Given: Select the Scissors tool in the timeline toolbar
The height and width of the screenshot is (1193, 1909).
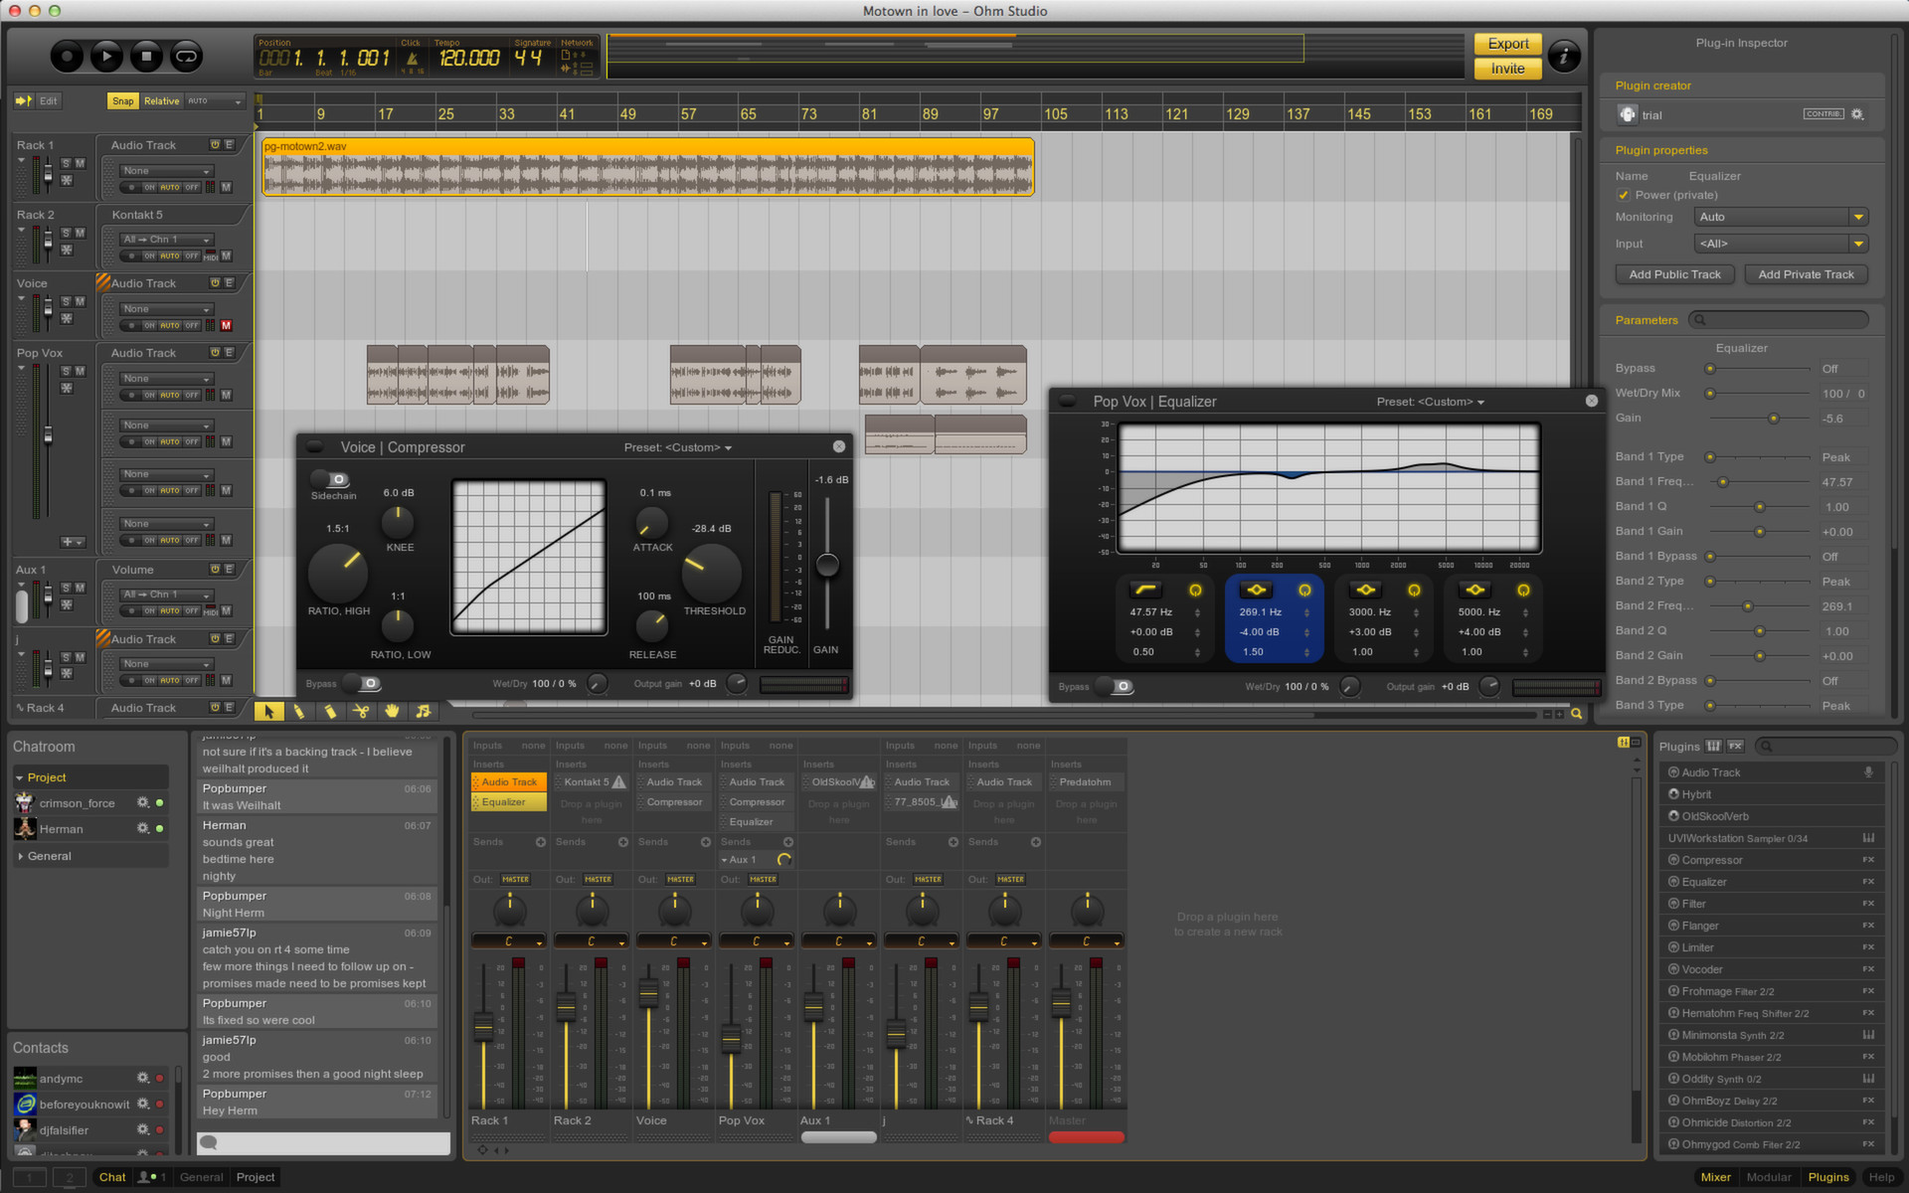Looking at the screenshot, I should pos(362,711).
